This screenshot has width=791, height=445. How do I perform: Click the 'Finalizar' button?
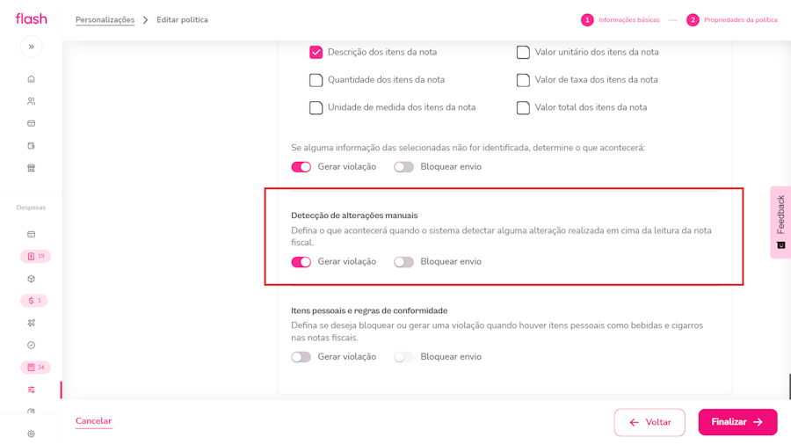click(737, 422)
